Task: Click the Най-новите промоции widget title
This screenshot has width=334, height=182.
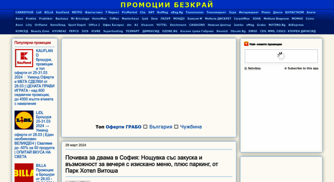Action: point(266,44)
